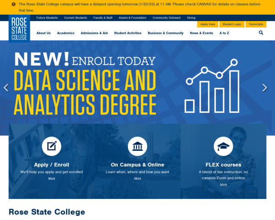Click the FLEX courses graduation cap icon
275x220 pixels.
223,146
